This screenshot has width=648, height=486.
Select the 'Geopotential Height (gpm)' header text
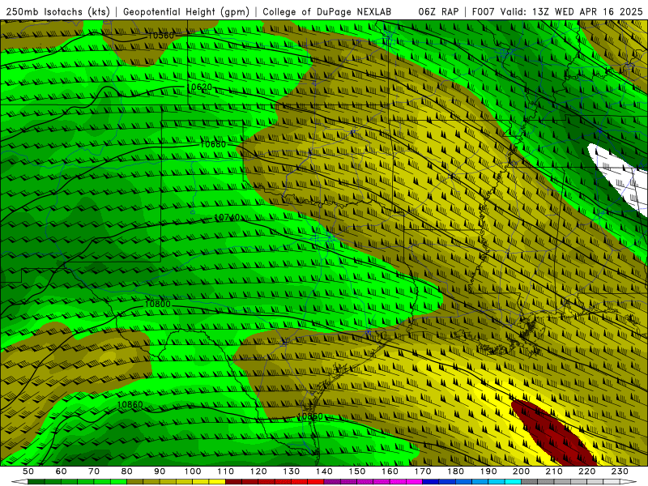tap(186, 12)
